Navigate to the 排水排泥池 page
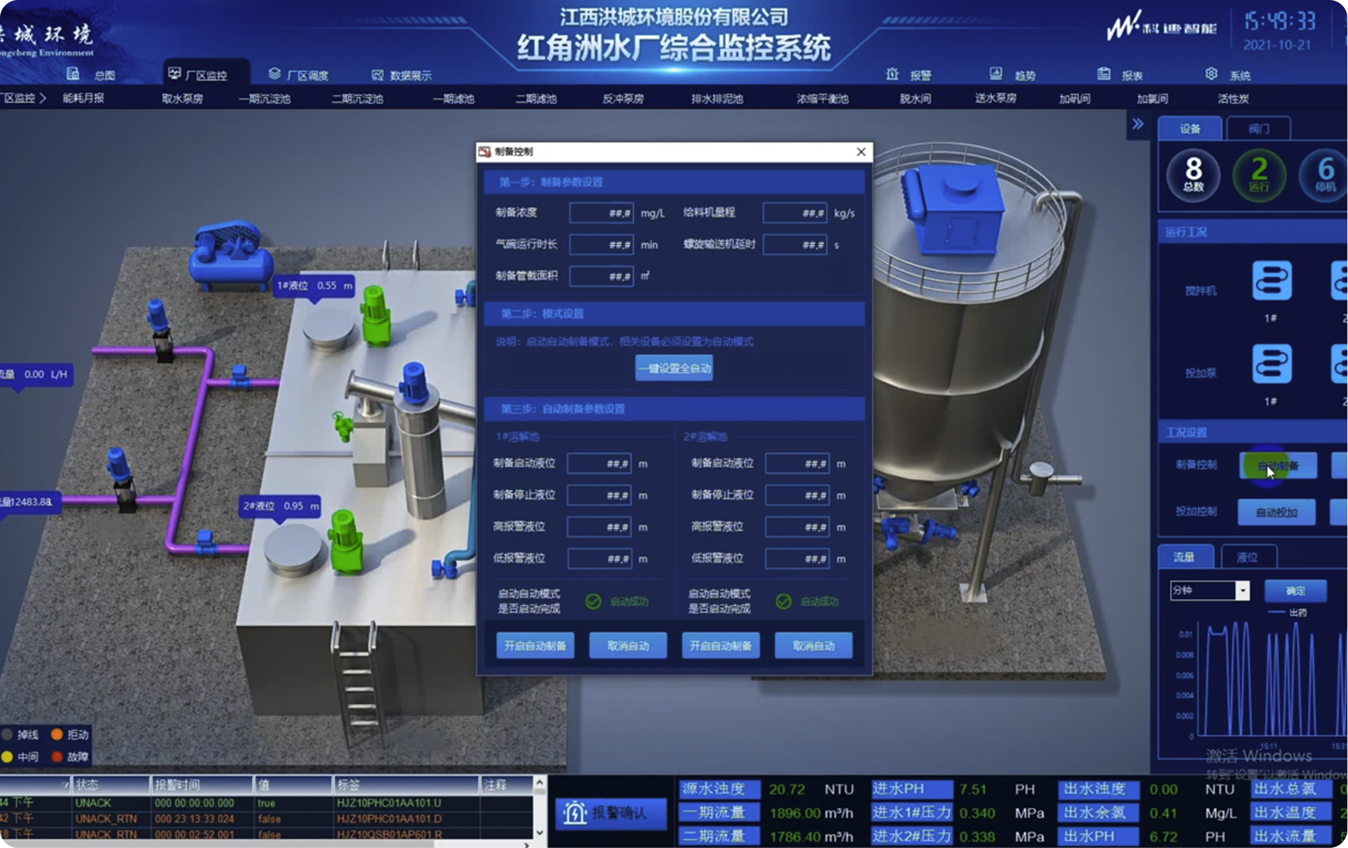Screen dimensions: 1348x848 click(717, 99)
